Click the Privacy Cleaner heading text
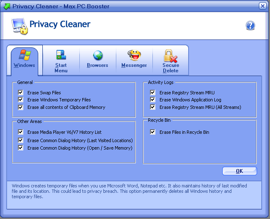This screenshot has width=270, height=219. click(x=60, y=24)
